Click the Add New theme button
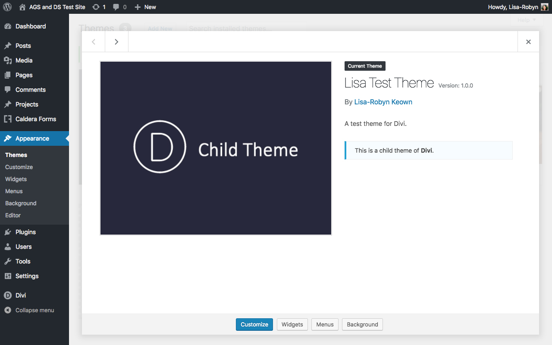This screenshot has height=345, width=552. pos(160,28)
